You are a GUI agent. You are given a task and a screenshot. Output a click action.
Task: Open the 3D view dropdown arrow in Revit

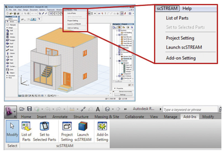pos(113,109)
